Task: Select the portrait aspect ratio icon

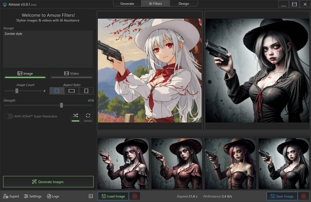Action: point(86,91)
